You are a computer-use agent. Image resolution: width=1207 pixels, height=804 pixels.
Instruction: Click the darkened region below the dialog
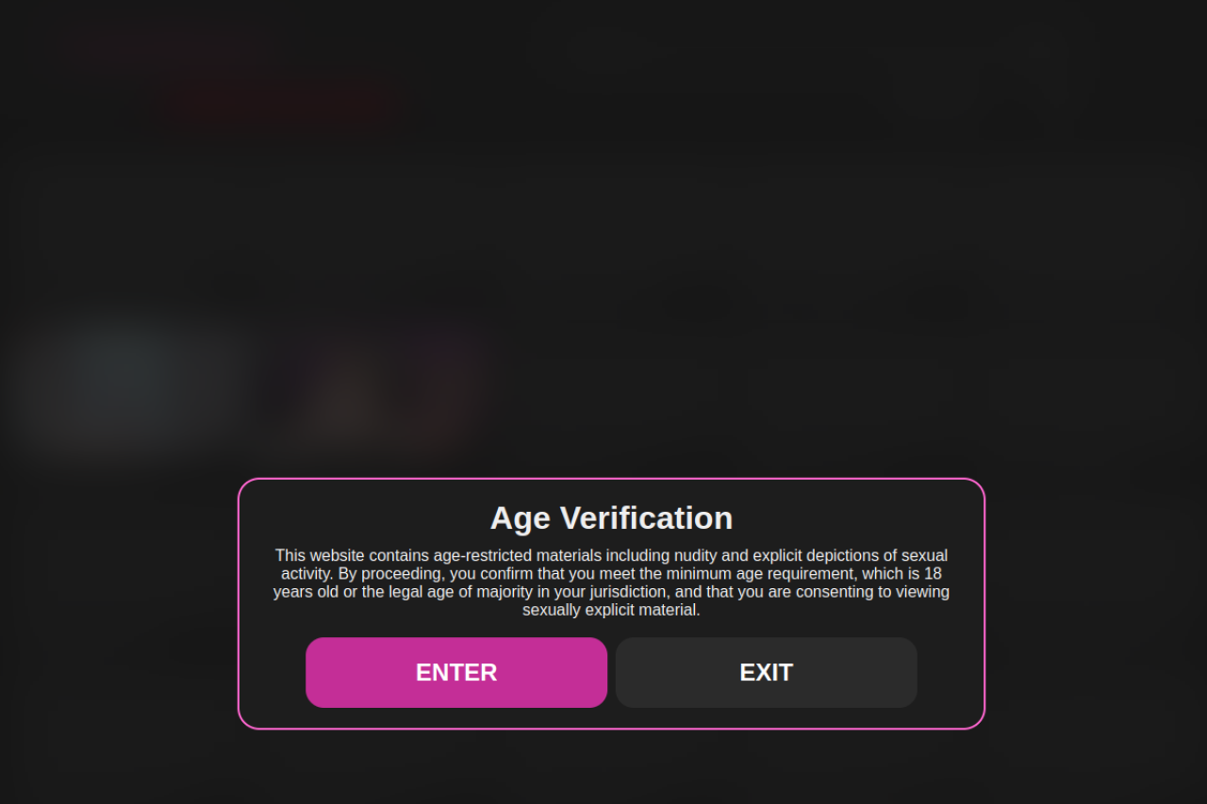coord(611,768)
